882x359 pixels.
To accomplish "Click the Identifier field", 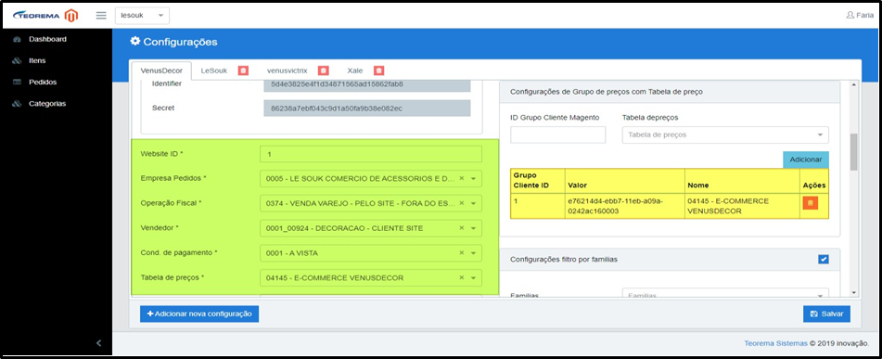I will [x=366, y=85].
